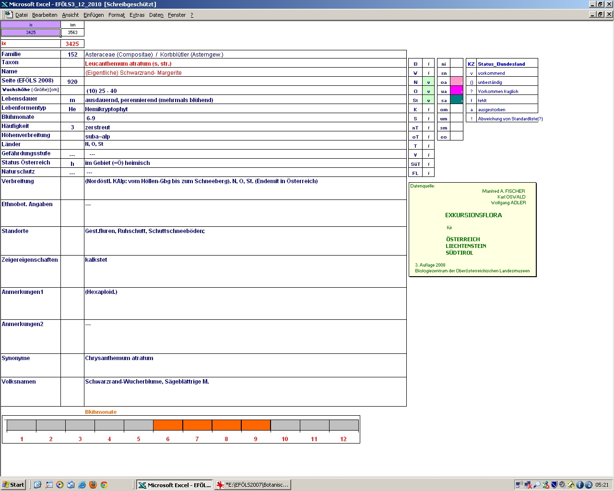Viewport: 614px width, 491px height.
Task: Select the ixn cell showing 3563
Action: [72, 32]
